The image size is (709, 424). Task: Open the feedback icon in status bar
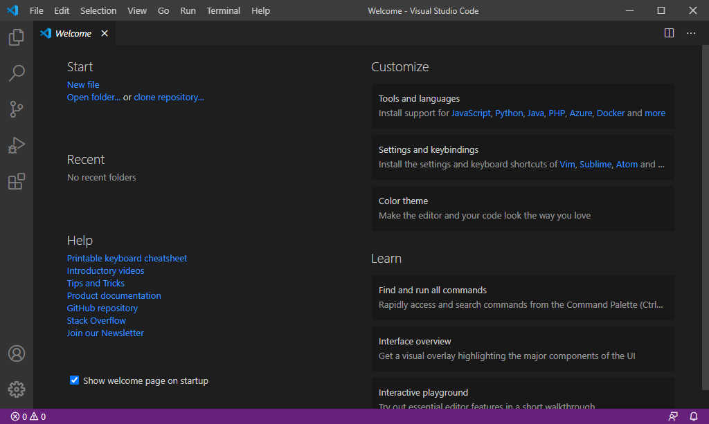tap(673, 416)
